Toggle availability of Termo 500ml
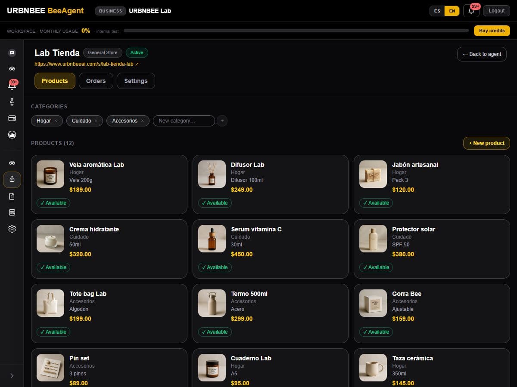Screen dimensions: 517x387 click(x=215, y=332)
